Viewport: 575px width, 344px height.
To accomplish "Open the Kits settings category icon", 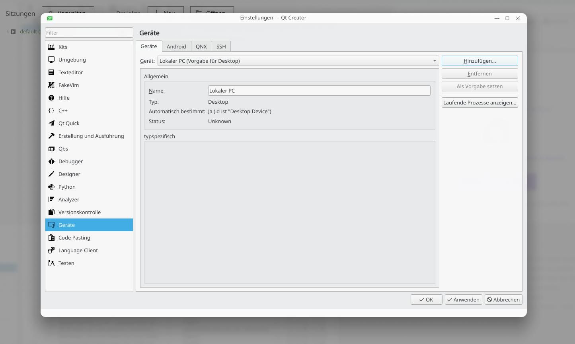I will coord(51,47).
